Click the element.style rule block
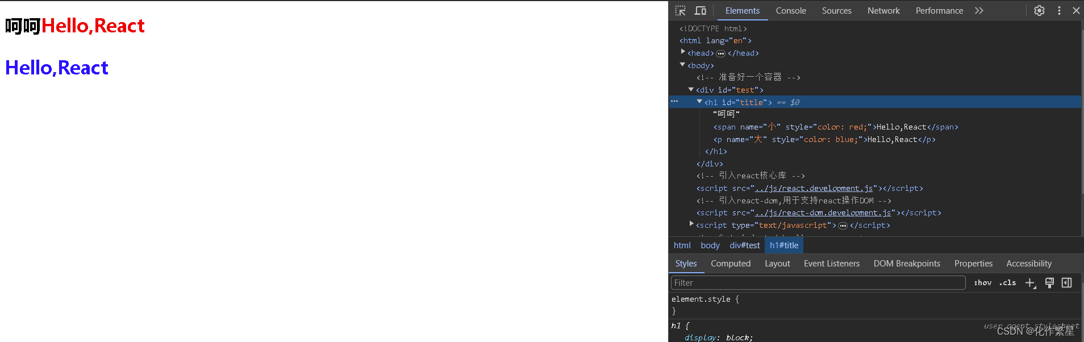 click(x=876, y=305)
